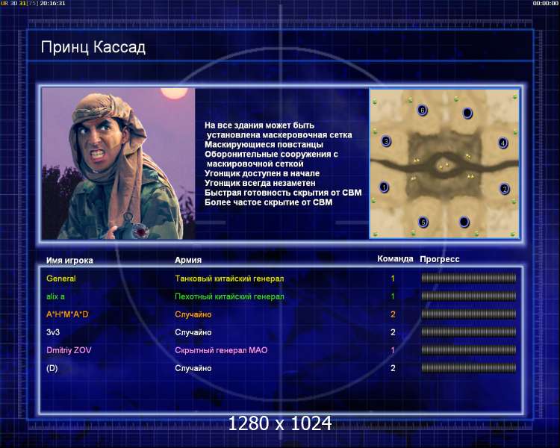This screenshot has width=560, height=448.
Task: Click the player name General
Action: 60,279
